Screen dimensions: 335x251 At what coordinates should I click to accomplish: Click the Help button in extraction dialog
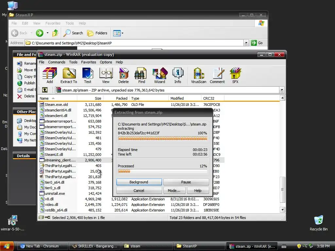point(198,191)
